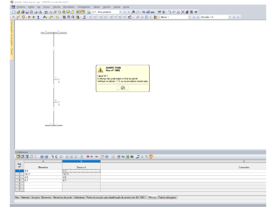Select the Elementos cell with value 10,11
Image resolution: width=276 pixels, height=207 pixels.
[x=43, y=174]
